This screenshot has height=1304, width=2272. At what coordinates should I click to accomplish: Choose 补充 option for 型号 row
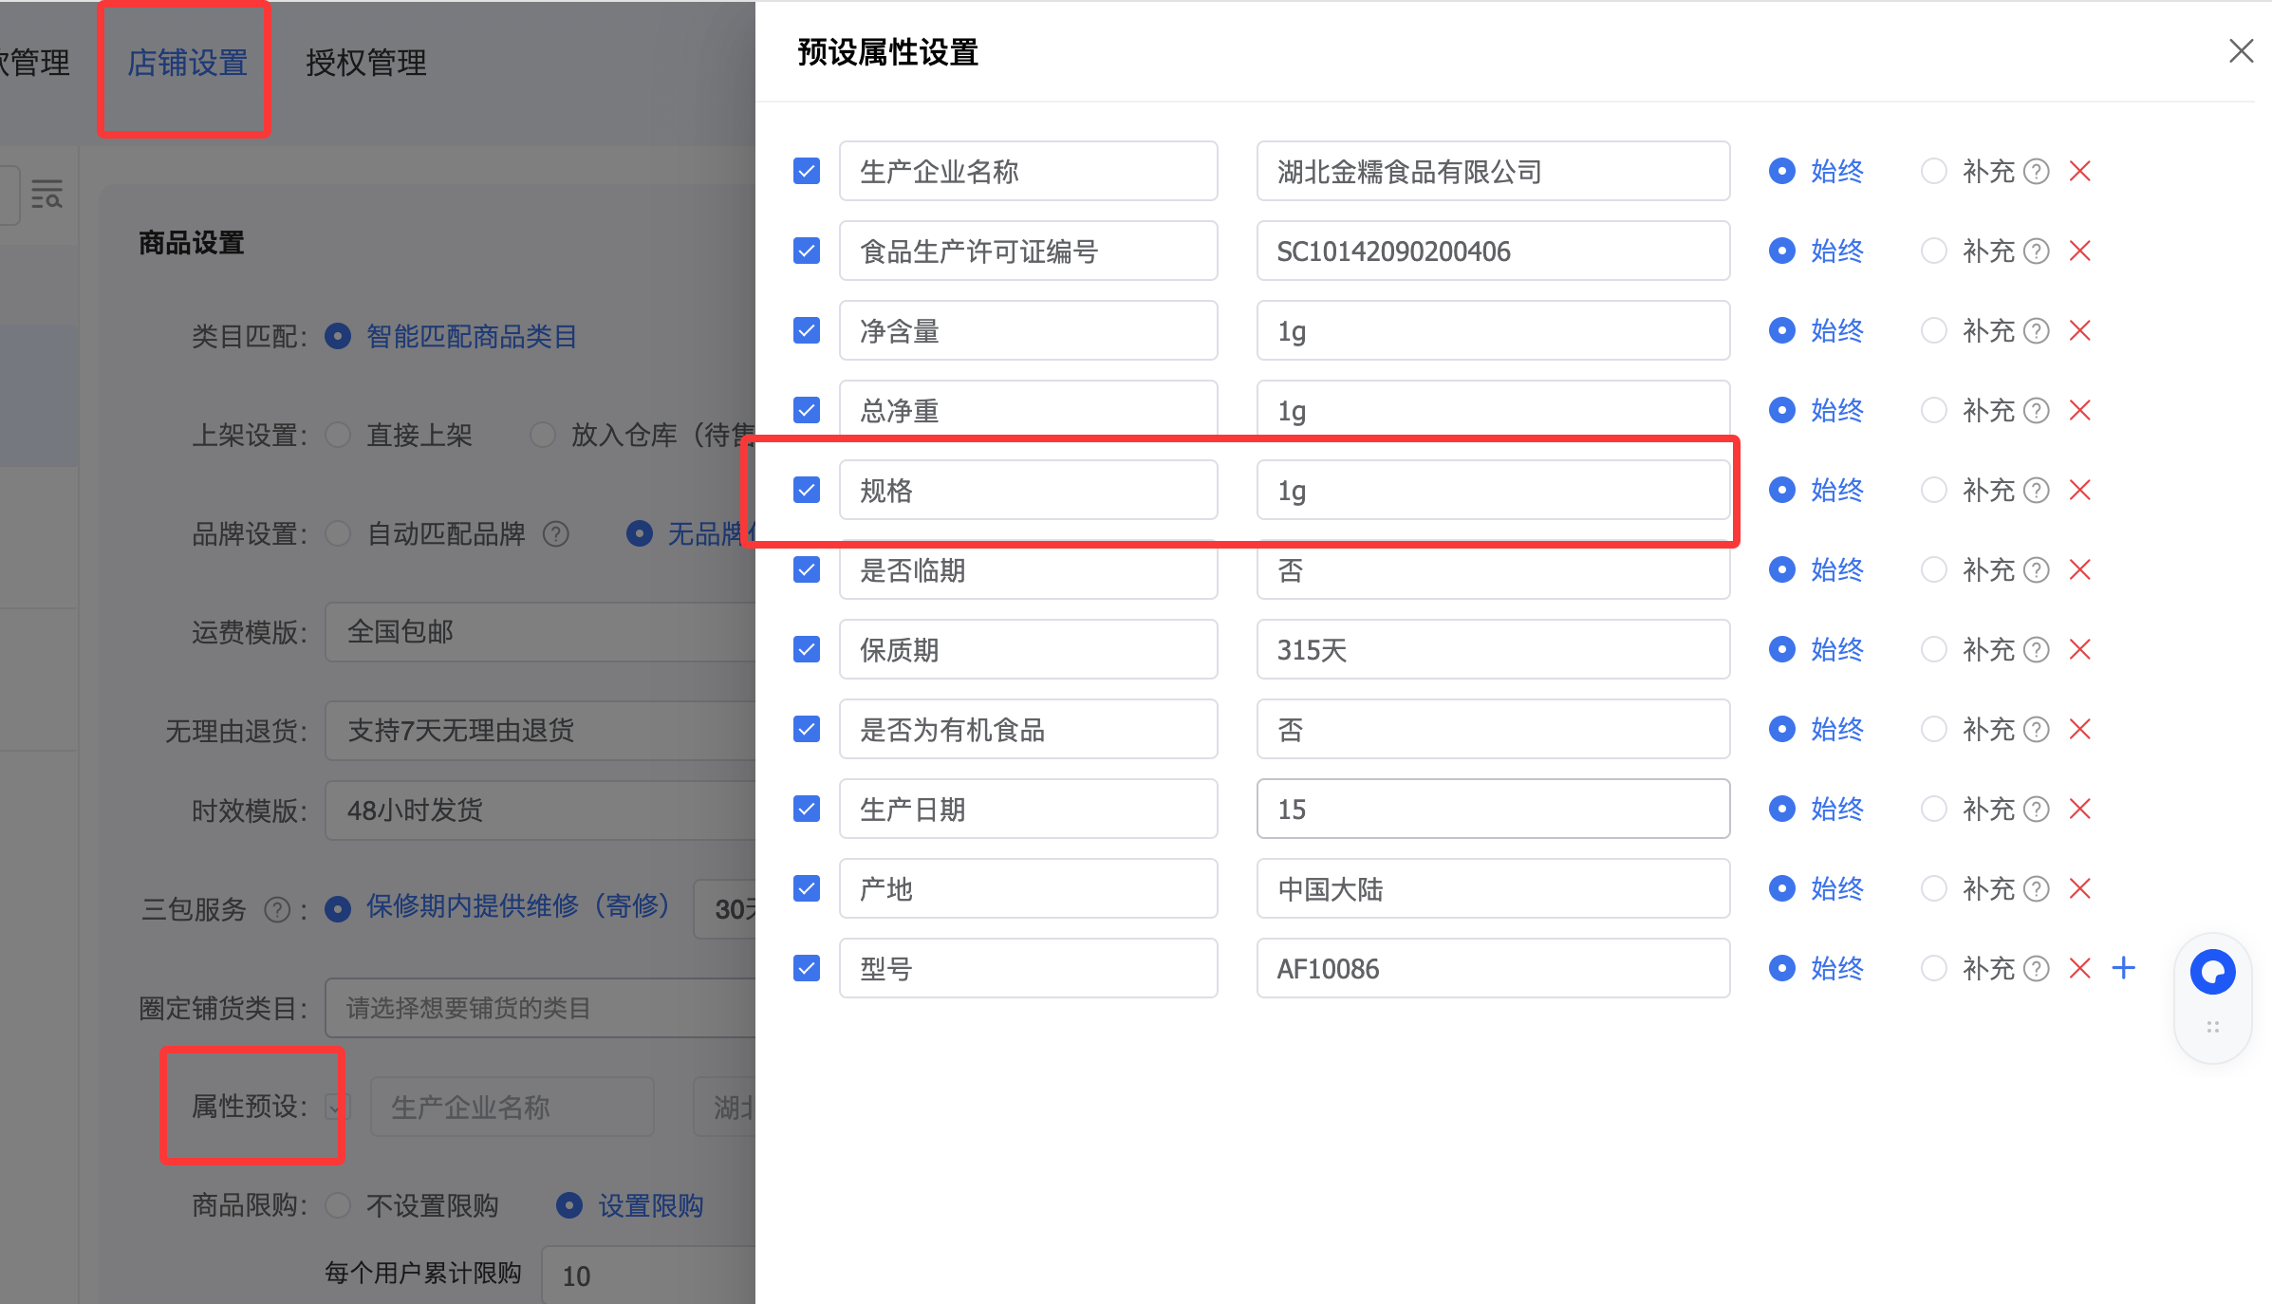tap(1933, 969)
